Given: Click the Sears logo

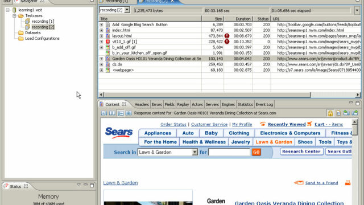Looking at the screenshot, I should (119, 133).
